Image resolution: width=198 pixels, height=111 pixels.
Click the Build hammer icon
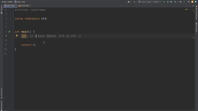[x=134, y=2]
